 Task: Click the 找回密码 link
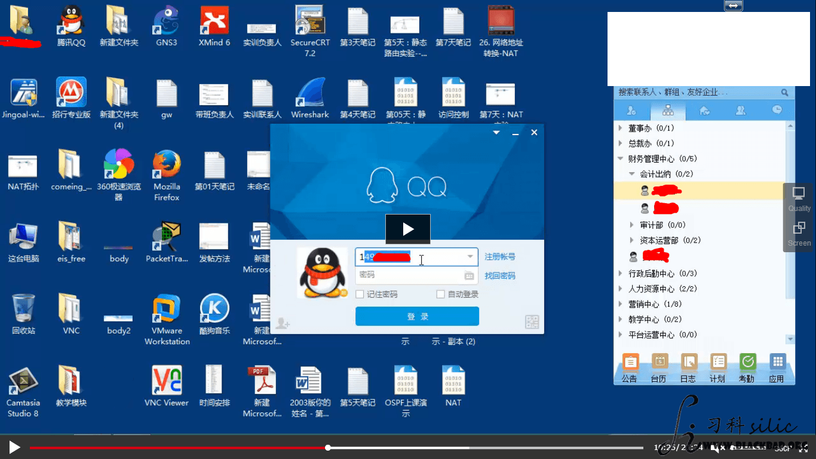coord(499,276)
